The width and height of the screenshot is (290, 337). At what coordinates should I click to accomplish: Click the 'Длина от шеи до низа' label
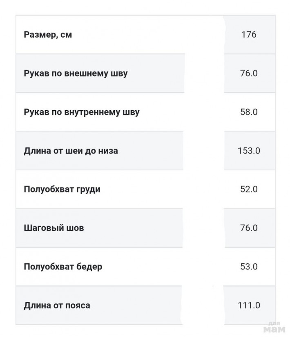71,151
